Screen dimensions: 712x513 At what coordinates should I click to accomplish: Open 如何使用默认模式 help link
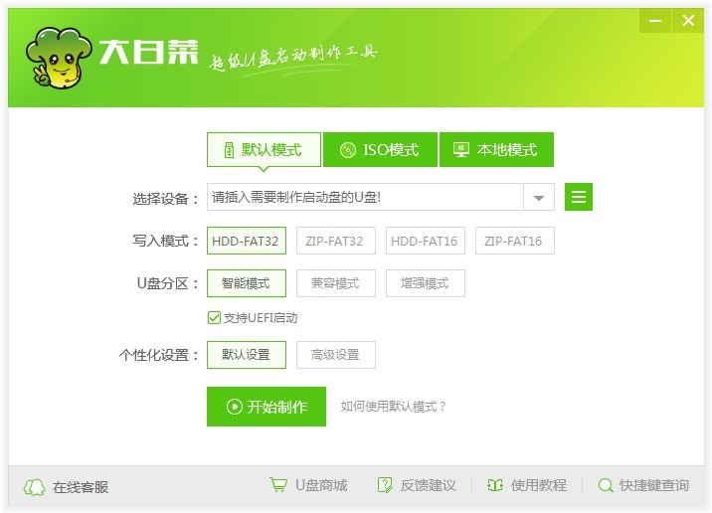point(394,407)
